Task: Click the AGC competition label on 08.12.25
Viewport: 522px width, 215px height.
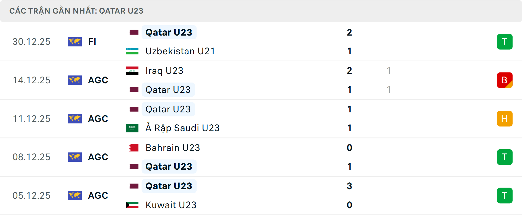Action: click(x=98, y=157)
